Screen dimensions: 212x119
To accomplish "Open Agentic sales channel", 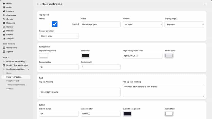I will click(x=10, y=52).
